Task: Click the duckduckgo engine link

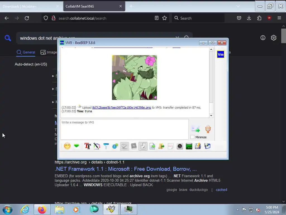Action: pos(199,190)
